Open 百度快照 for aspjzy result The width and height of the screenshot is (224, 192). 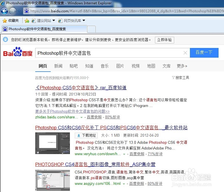coord(137,184)
